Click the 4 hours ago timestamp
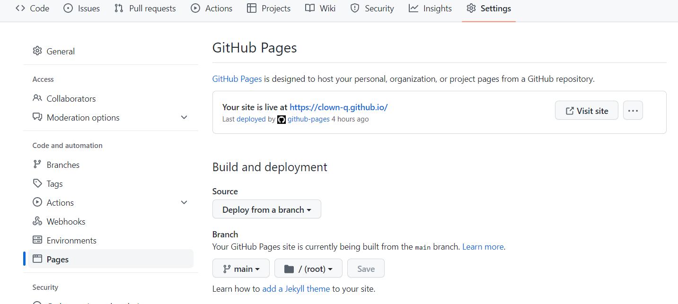Viewport: 678px width, 304px height. [x=350, y=119]
